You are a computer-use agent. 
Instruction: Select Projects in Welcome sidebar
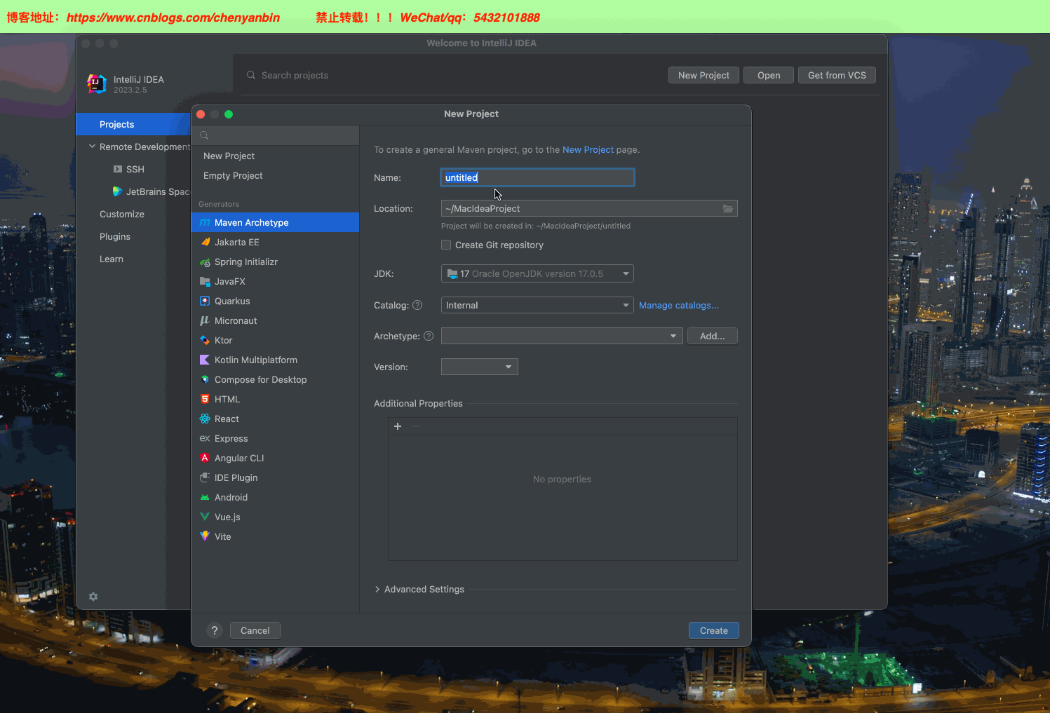(133, 124)
